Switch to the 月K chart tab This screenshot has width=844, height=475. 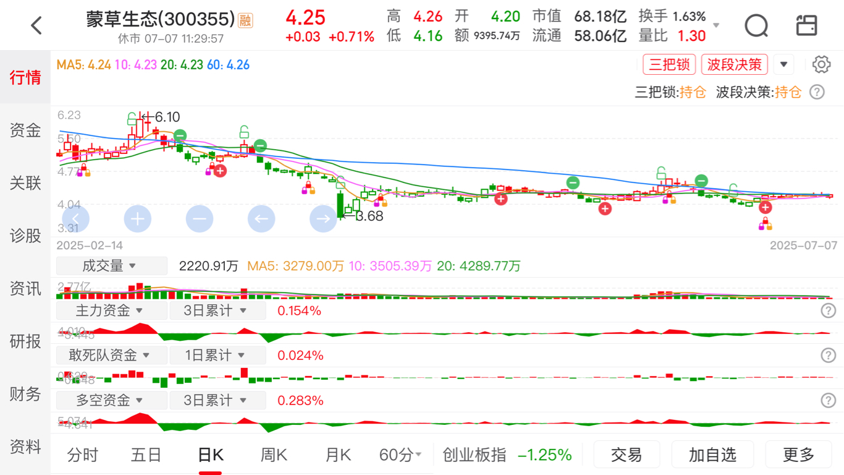(337, 455)
